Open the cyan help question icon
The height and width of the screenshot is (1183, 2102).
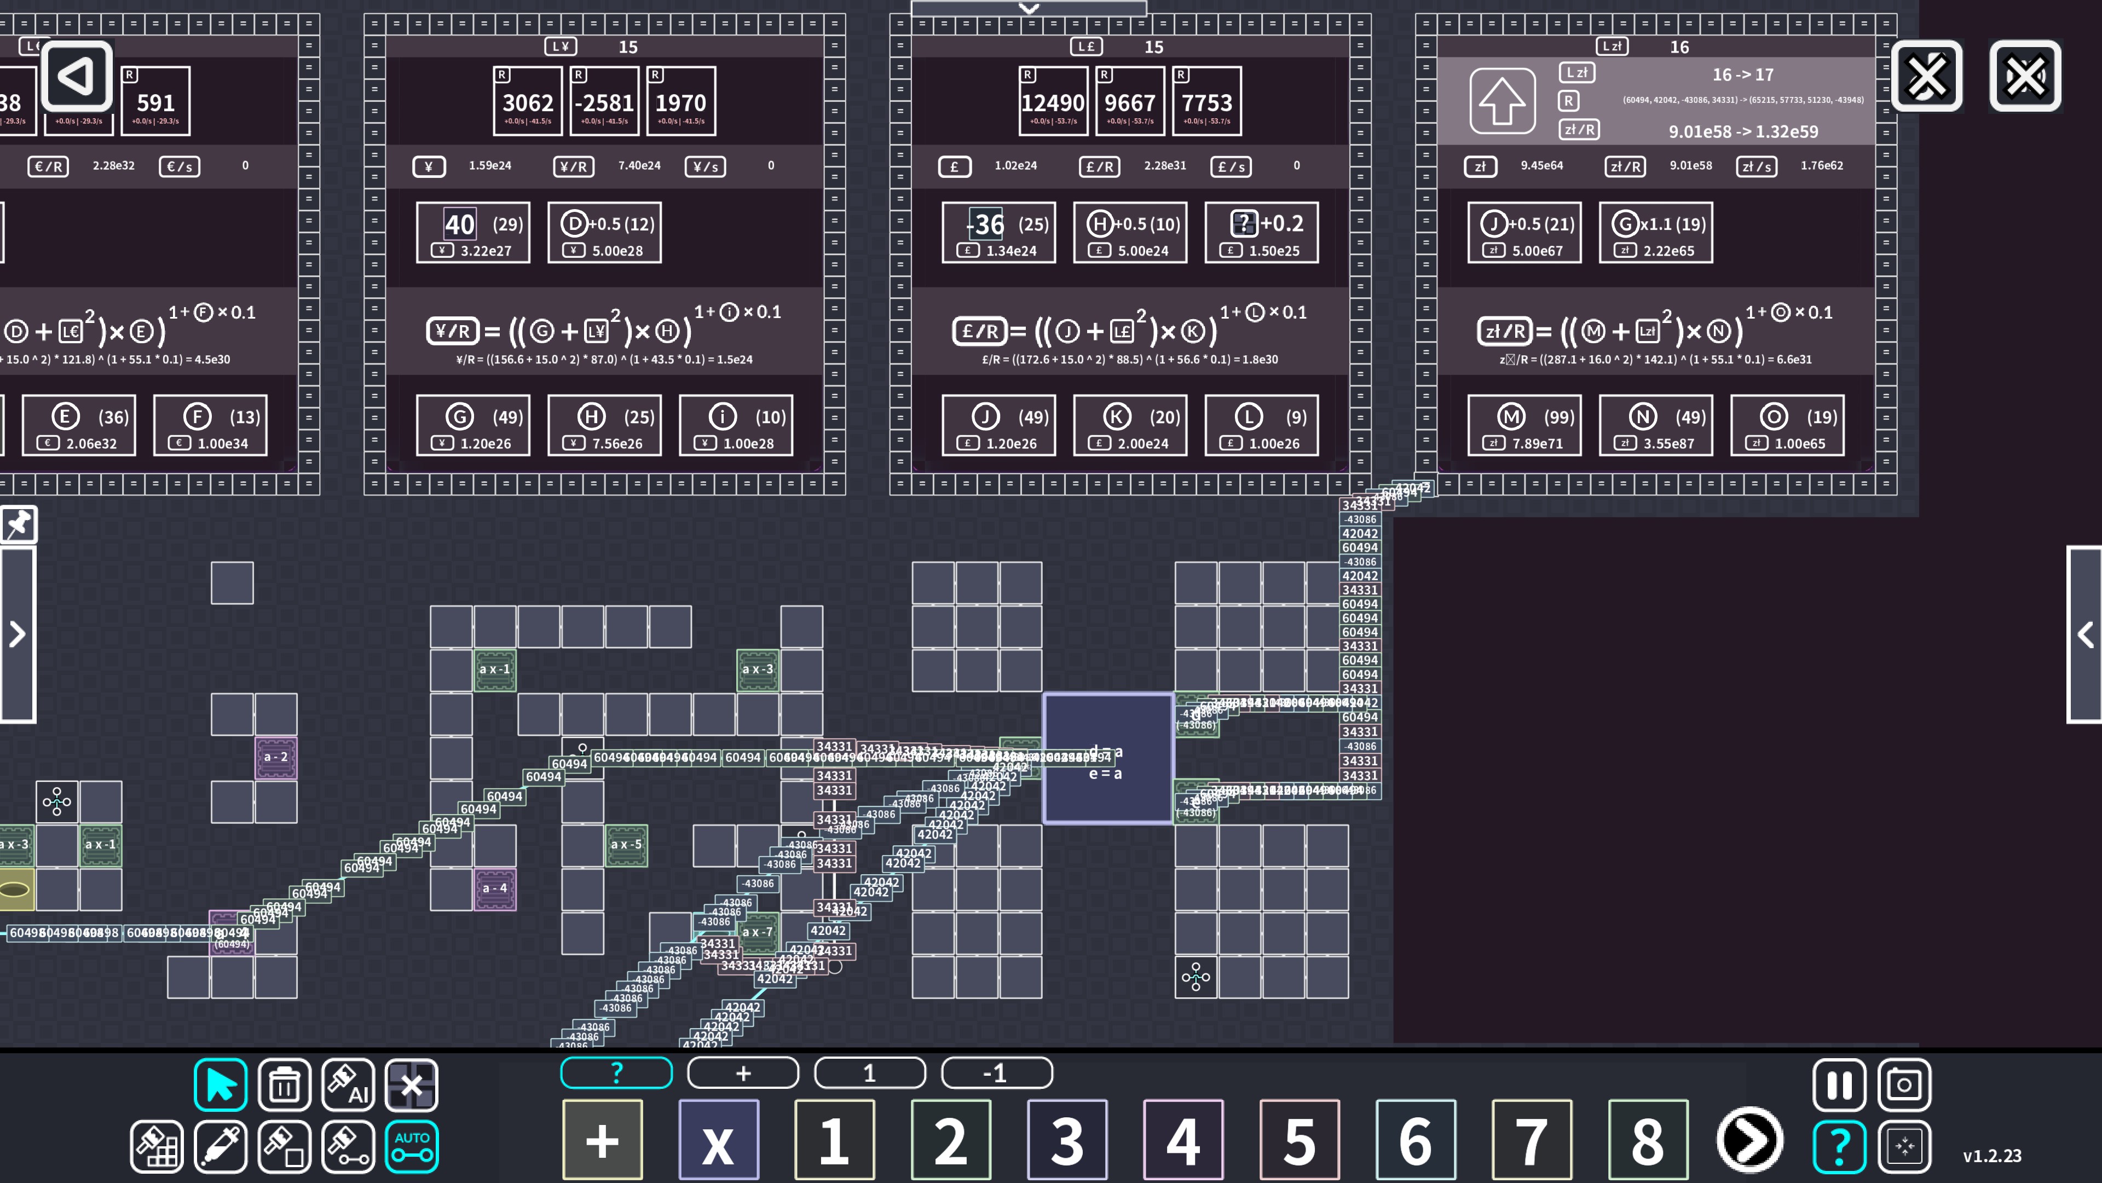click(1839, 1146)
